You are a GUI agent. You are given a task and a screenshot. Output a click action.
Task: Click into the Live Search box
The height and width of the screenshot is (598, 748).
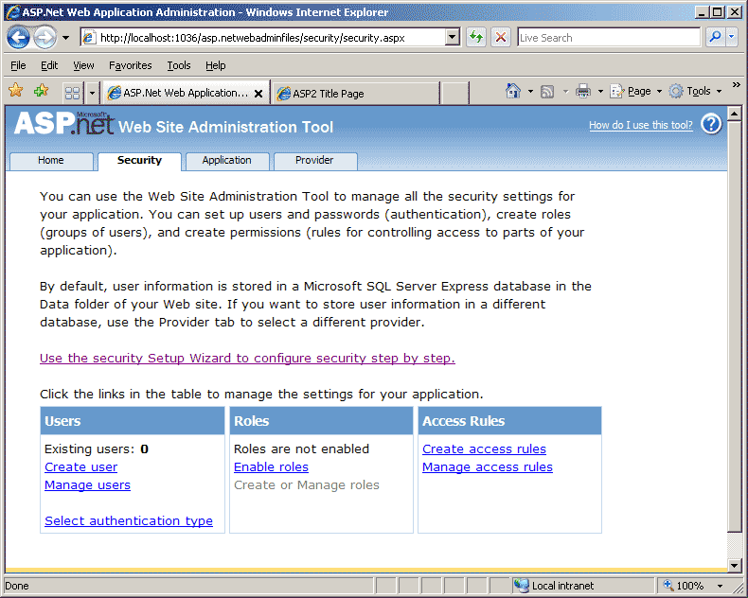point(609,37)
